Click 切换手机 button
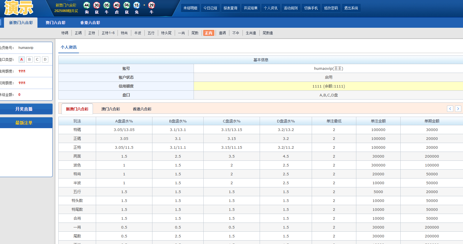 coord(311,8)
